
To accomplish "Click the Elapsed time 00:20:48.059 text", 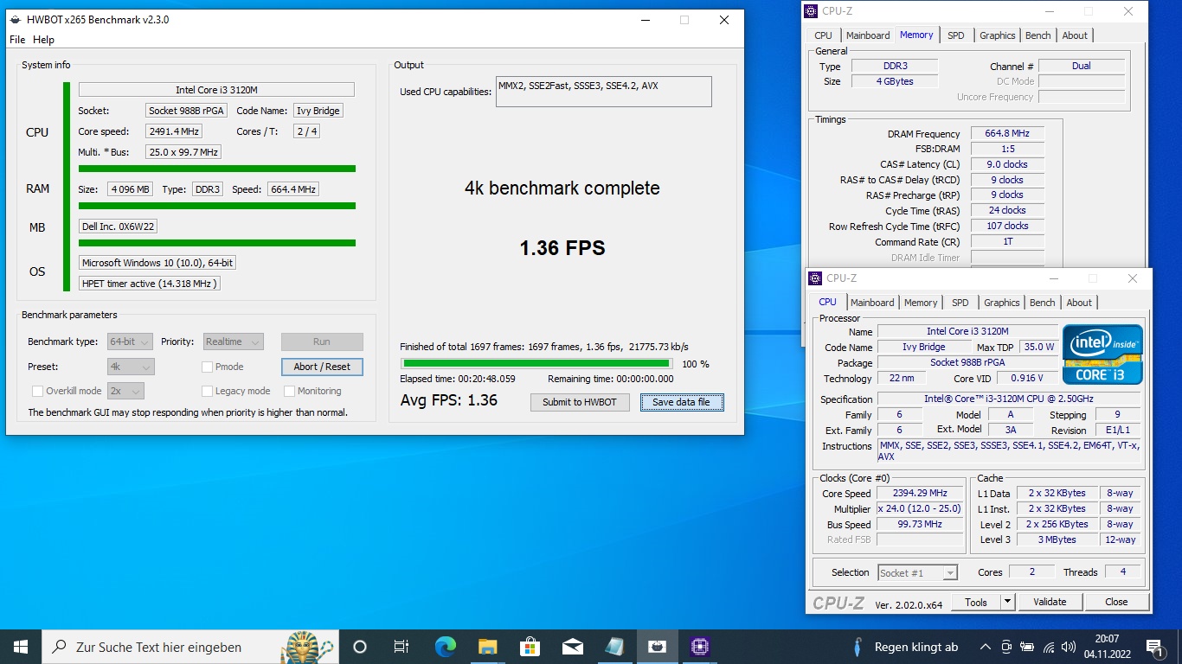I will 458,380.
